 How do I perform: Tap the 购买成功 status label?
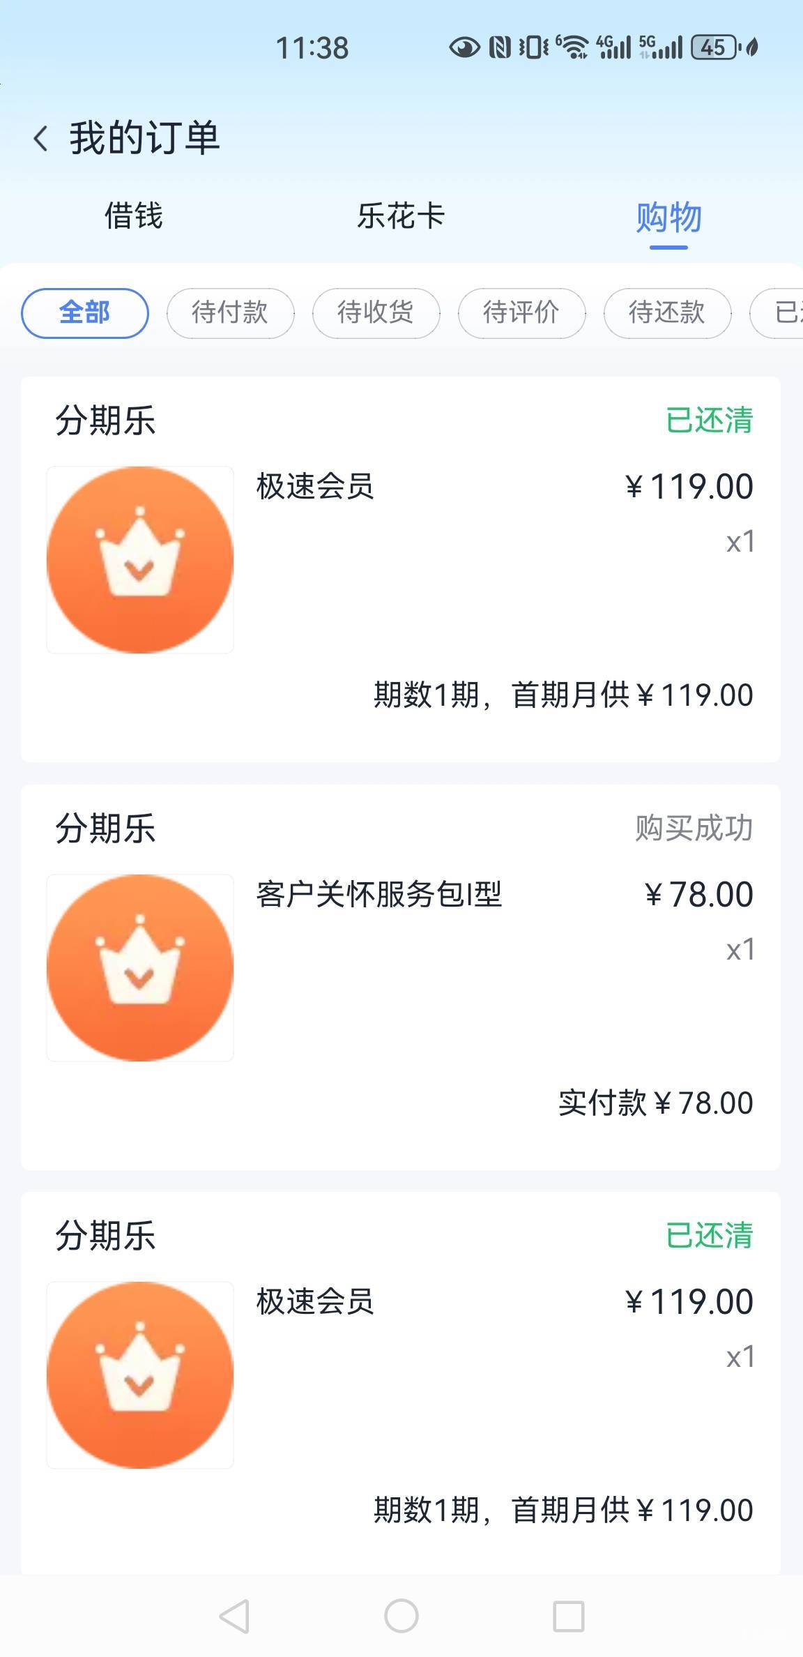pyautogui.click(x=694, y=828)
